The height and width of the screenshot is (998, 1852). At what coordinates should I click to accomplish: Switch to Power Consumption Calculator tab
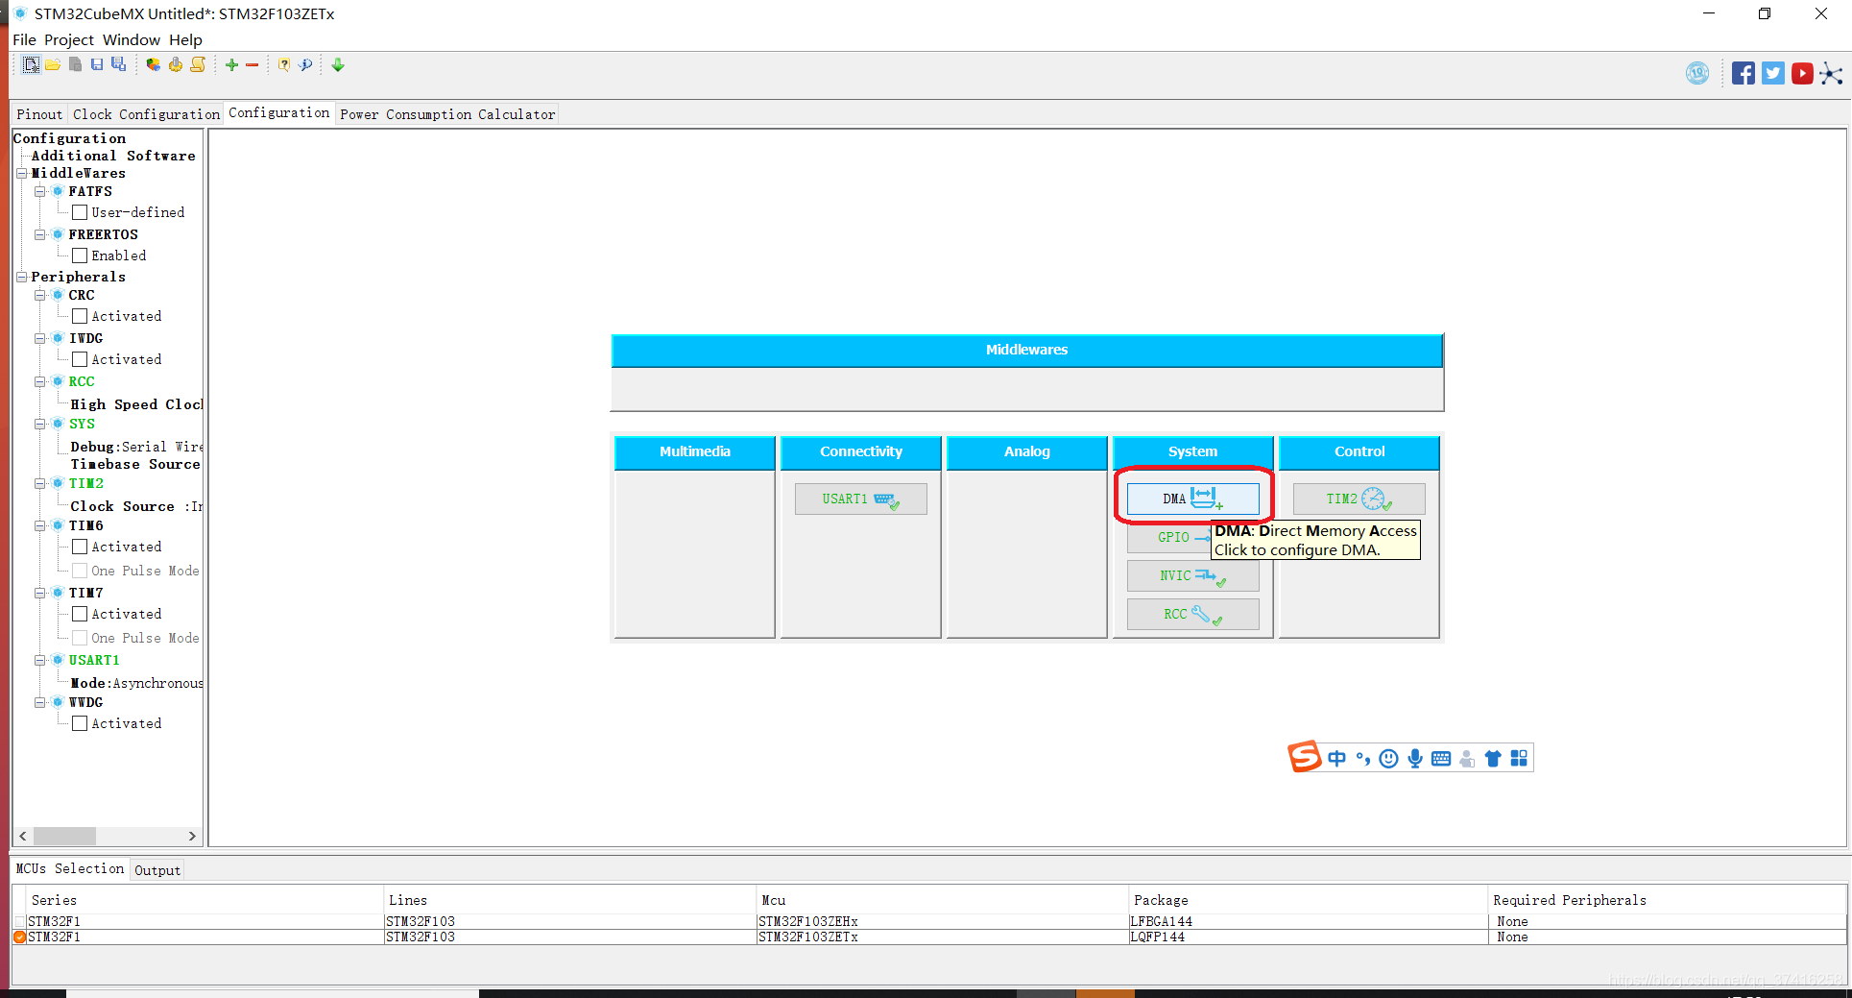click(447, 114)
